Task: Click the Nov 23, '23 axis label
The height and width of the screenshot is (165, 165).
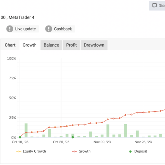Action: click(143, 142)
